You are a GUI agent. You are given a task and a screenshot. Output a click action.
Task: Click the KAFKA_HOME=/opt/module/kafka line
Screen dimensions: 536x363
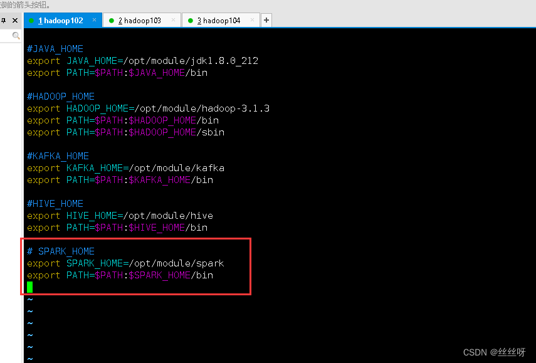click(126, 168)
